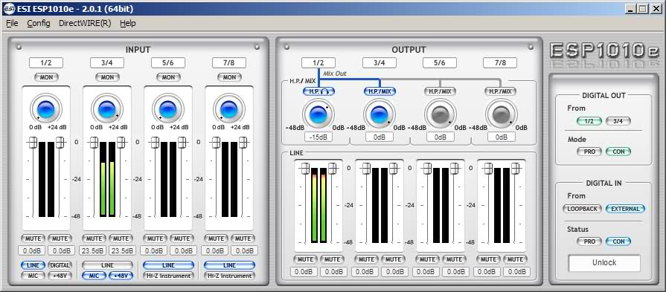666x292 pixels.
Task: Toggle the H.P. headphone button on output 1/2
Action: tap(318, 91)
